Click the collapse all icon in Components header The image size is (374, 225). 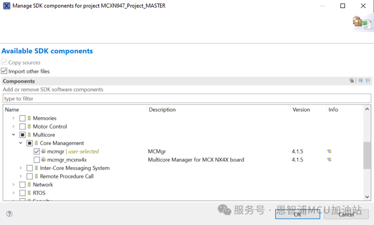click(x=368, y=80)
